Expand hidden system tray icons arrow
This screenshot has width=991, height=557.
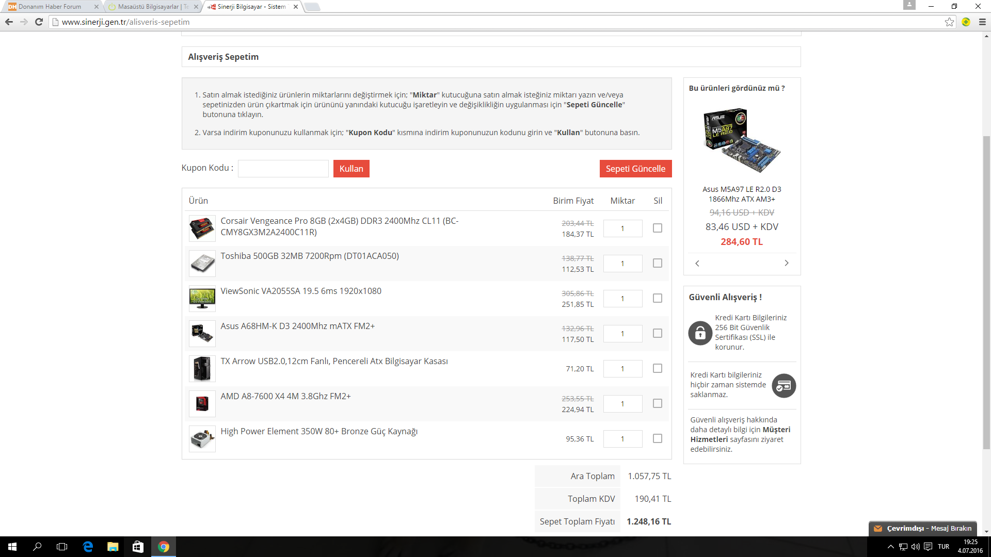pyautogui.click(x=890, y=547)
